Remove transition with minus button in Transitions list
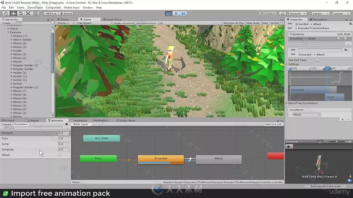This screenshot has height=198, width=353. pos(348,44)
